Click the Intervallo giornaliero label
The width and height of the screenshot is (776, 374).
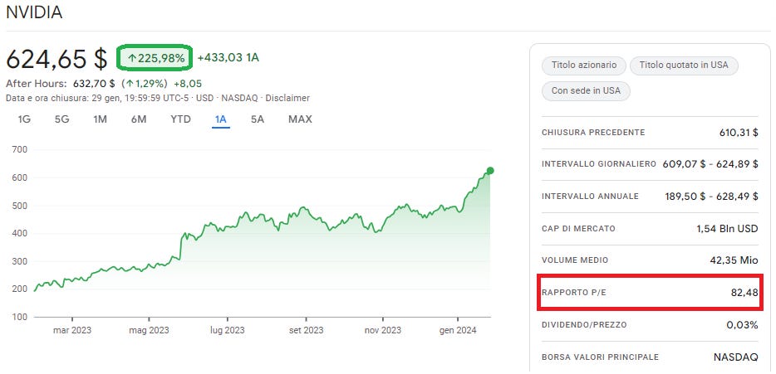[x=599, y=164]
